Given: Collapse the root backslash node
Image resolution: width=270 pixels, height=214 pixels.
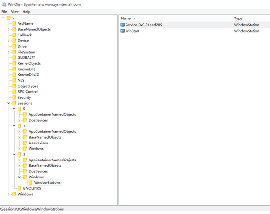Looking at the screenshot, I should (3, 18).
